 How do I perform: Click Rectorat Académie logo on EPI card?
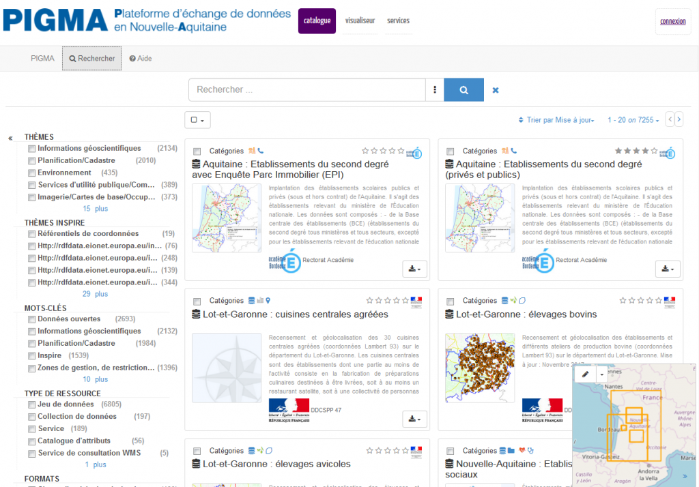[x=285, y=261]
